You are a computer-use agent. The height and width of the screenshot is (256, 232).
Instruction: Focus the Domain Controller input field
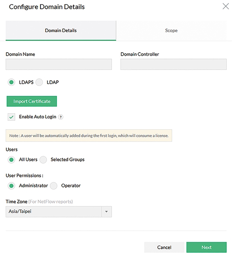173,64
